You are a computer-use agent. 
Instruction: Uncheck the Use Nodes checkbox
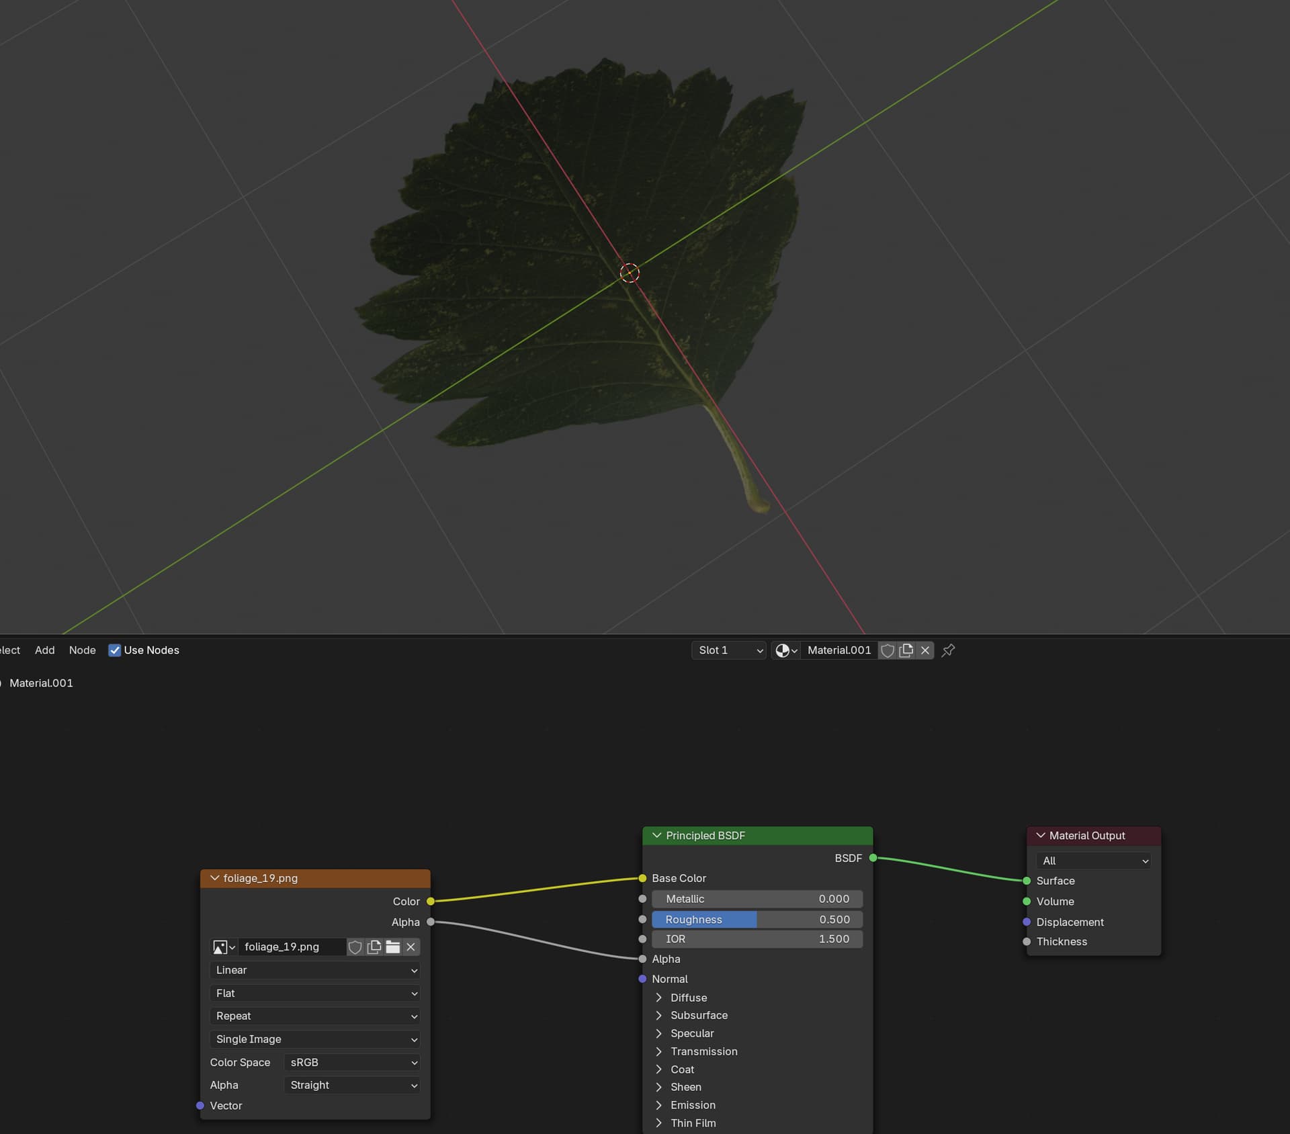click(115, 650)
